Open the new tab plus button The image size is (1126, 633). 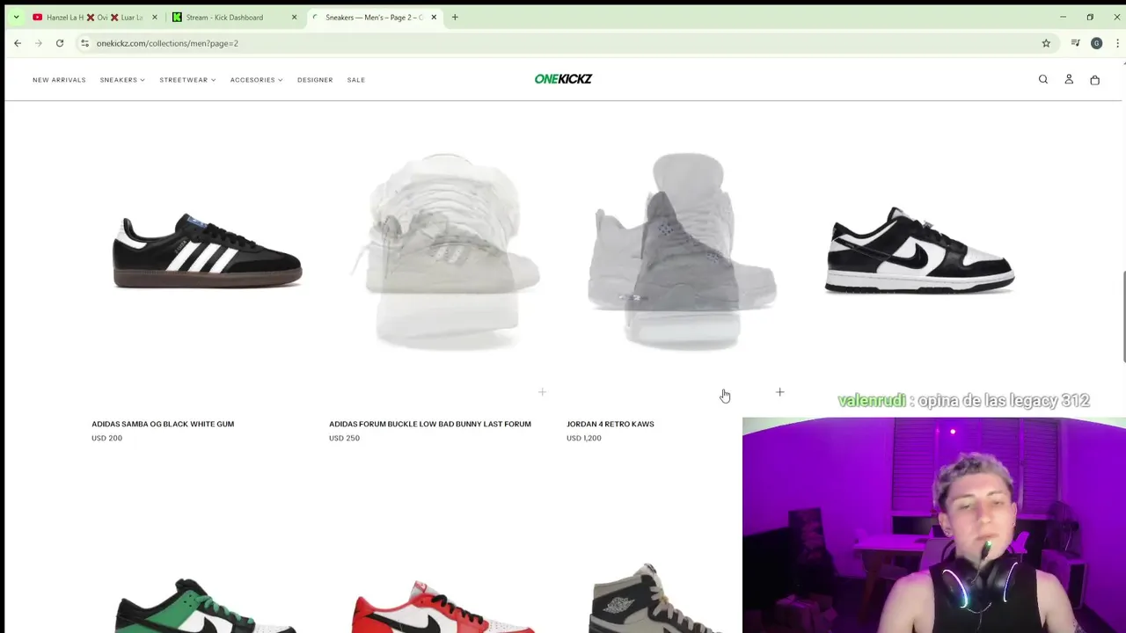coord(455,17)
